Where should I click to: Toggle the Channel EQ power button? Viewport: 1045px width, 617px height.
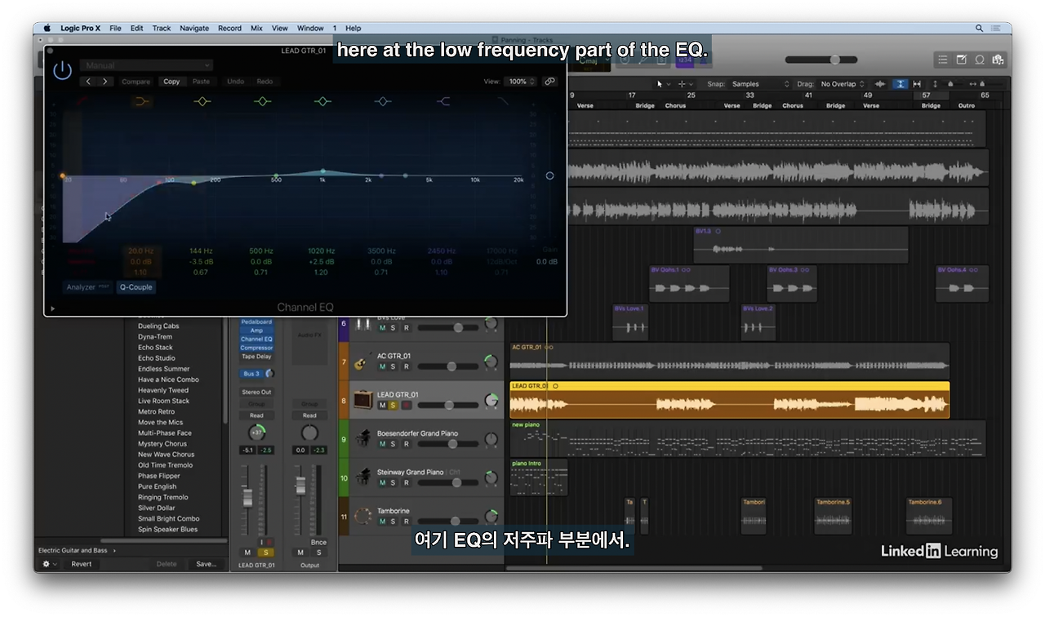62,70
